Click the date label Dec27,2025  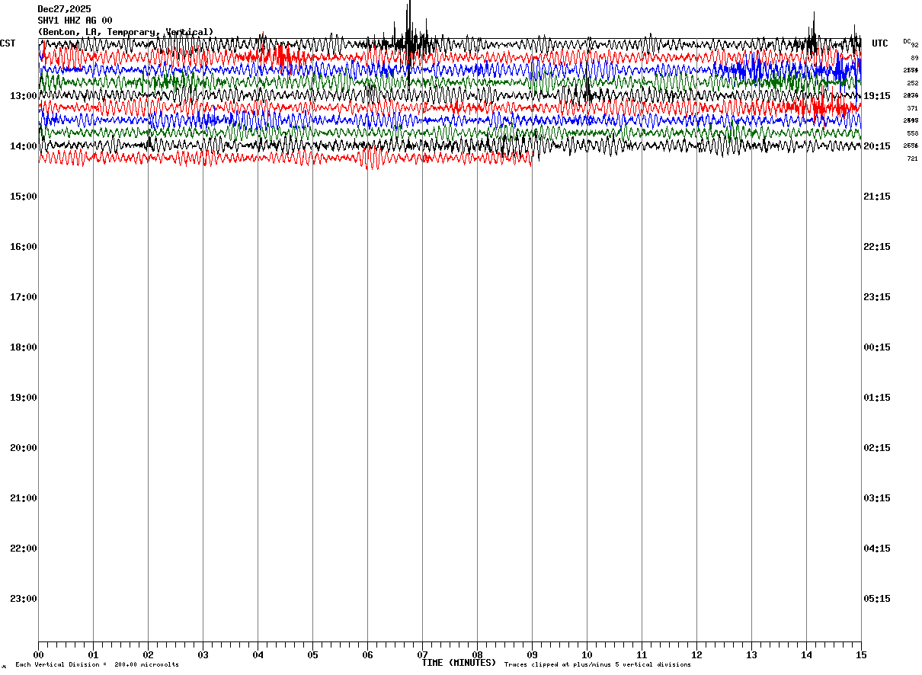pos(64,9)
